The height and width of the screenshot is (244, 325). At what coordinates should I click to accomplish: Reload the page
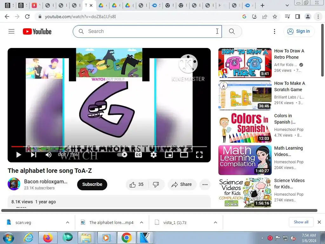[x=27, y=17]
